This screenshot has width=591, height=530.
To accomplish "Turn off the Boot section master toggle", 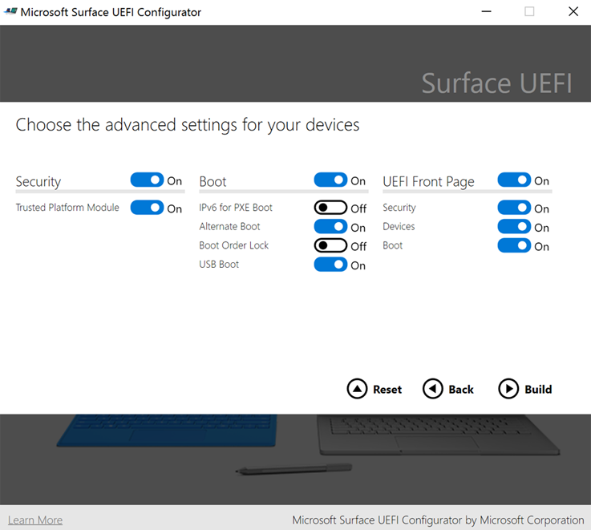I will (x=330, y=180).
